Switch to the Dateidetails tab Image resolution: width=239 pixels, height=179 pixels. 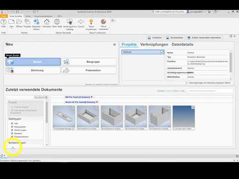coord(182,44)
